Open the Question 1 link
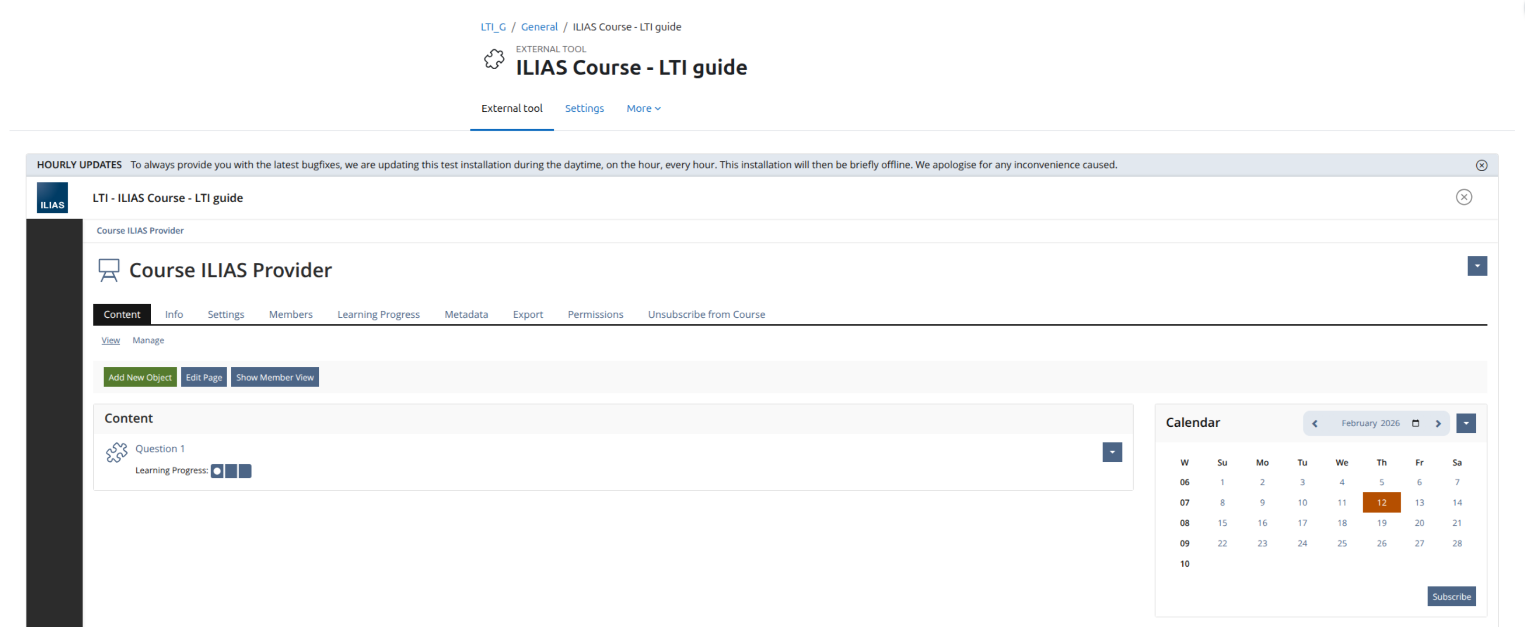This screenshot has height=627, width=1525. coord(161,449)
